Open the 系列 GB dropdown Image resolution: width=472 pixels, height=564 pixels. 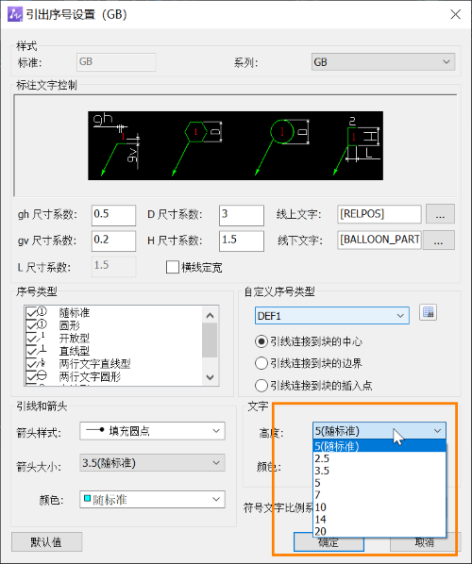383,62
